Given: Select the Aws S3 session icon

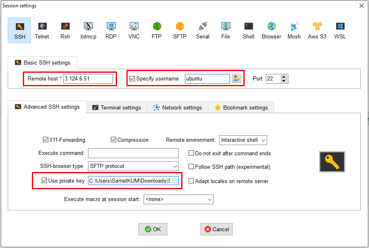Looking at the screenshot, I should pos(317,31).
